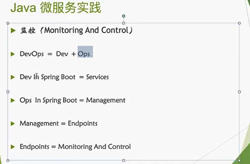
Task: Click the bullet arrow beside 监控 heading
Action: [13, 30]
